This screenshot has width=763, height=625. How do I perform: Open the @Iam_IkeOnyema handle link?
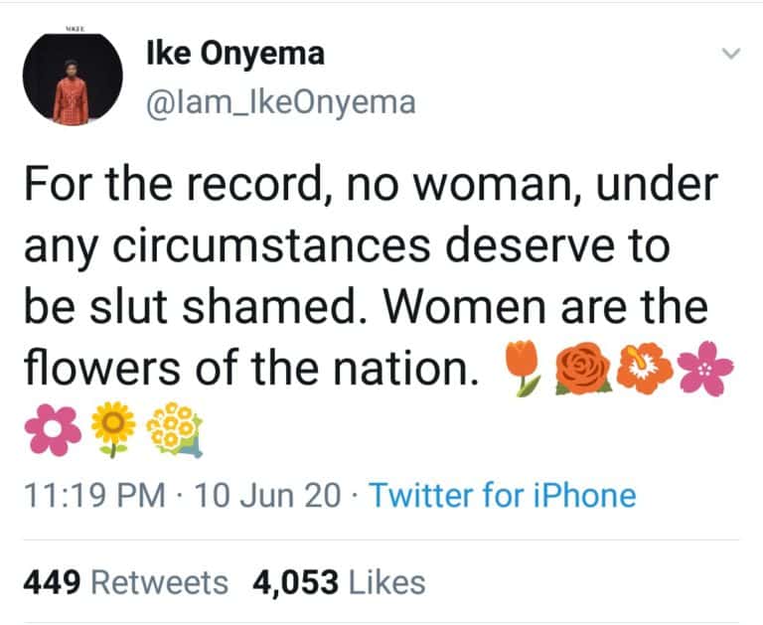click(280, 102)
